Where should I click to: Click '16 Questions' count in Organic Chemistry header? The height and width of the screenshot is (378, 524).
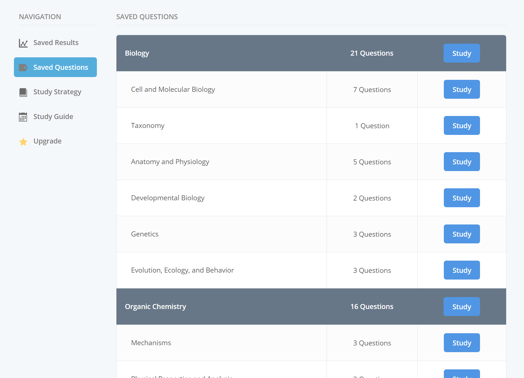[x=372, y=307]
